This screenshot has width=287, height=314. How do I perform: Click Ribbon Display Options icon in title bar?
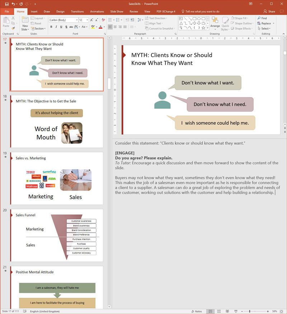tap(250, 4)
